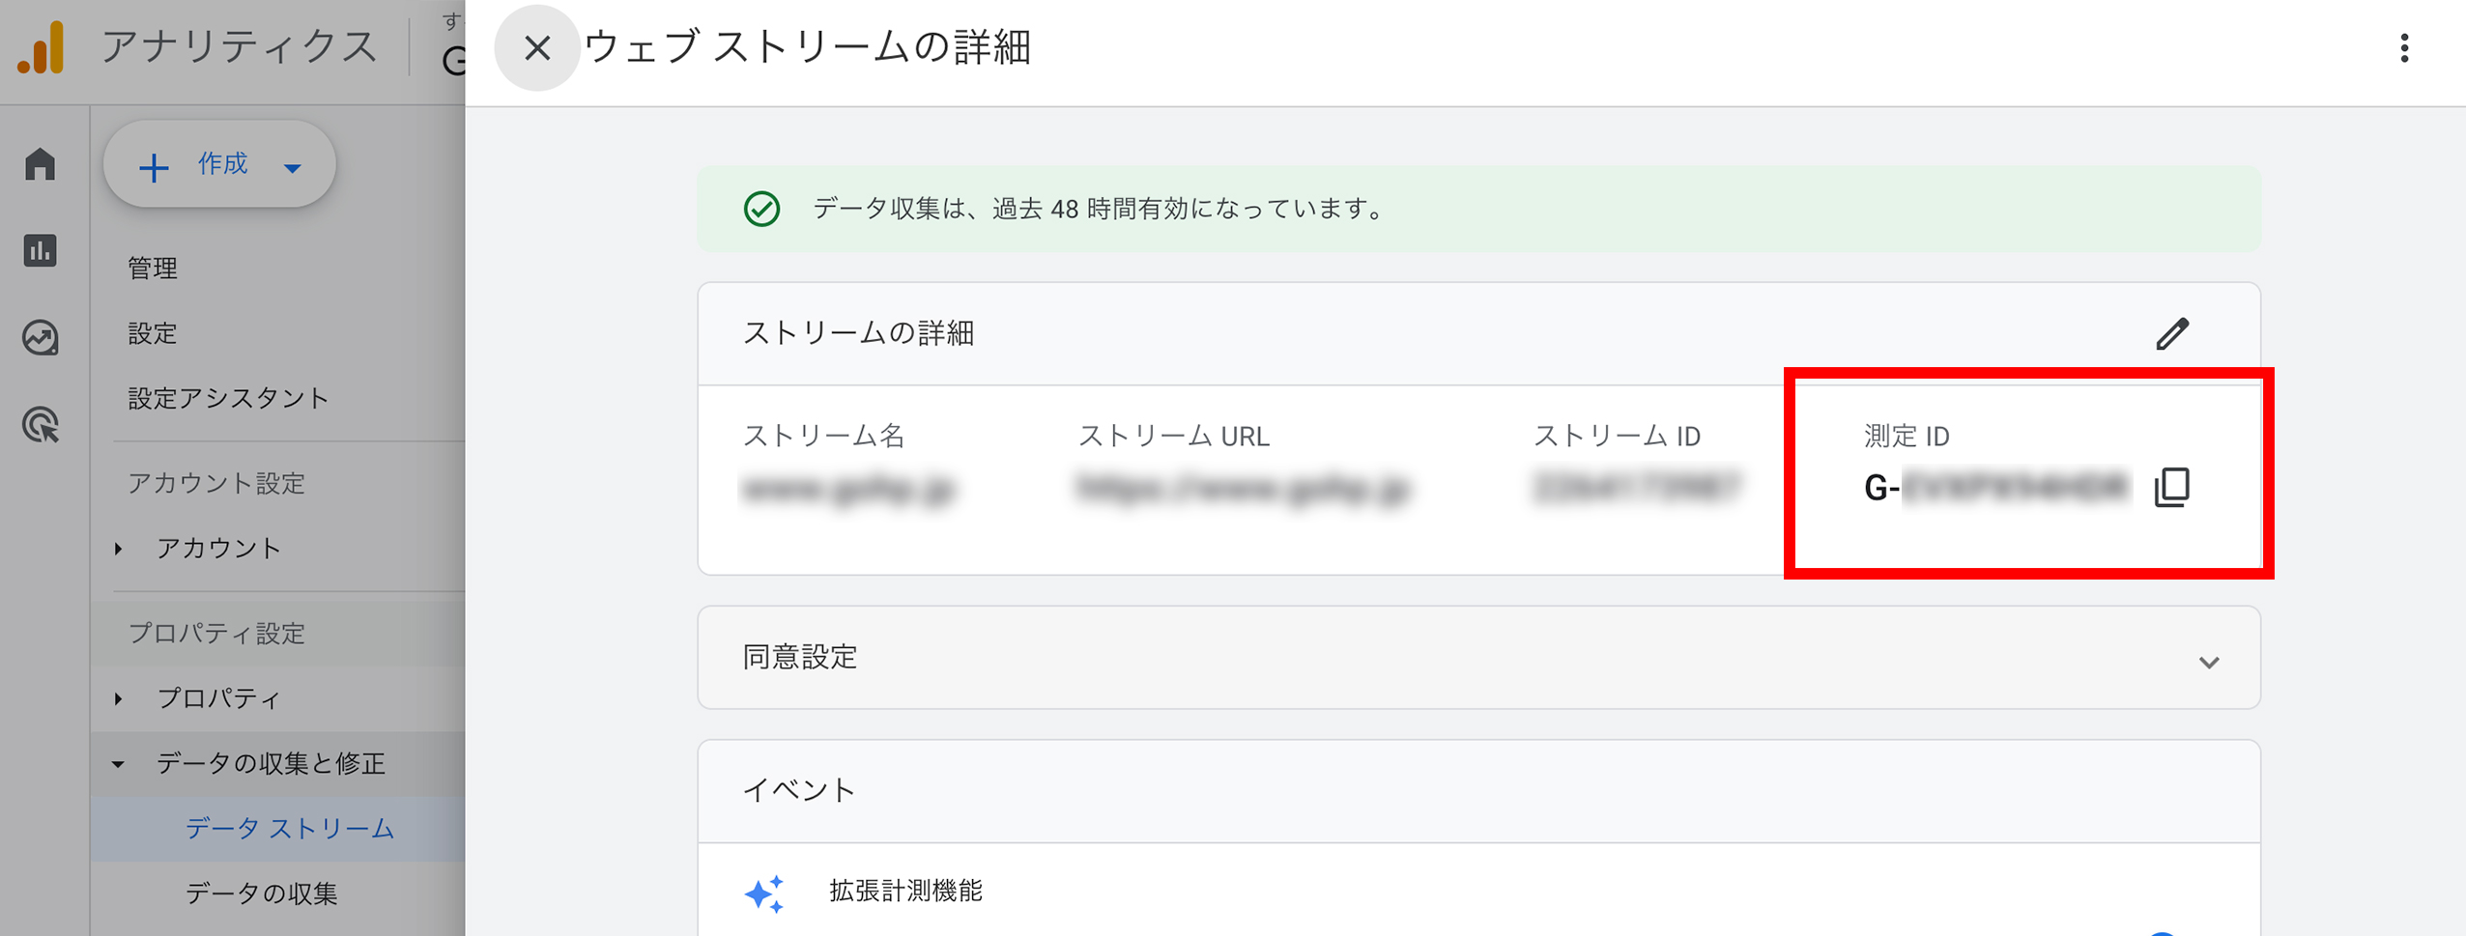
Task: Open 設定アシスタント
Action: pyautogui.click(x=227, y=398)
